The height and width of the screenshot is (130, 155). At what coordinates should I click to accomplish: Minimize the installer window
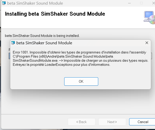[129, 3]
